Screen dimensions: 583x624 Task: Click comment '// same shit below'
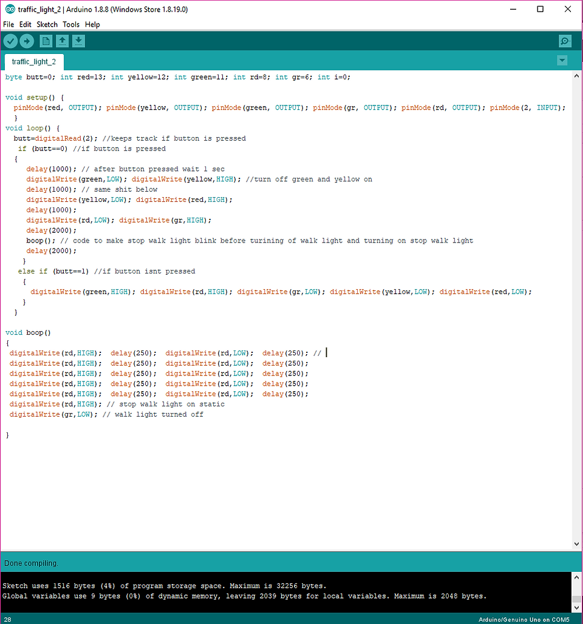119,189
